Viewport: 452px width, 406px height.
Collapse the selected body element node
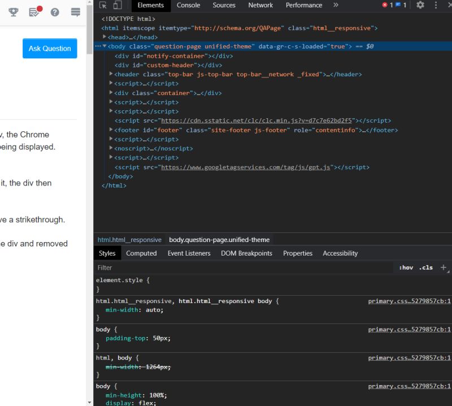click(104, 46)
